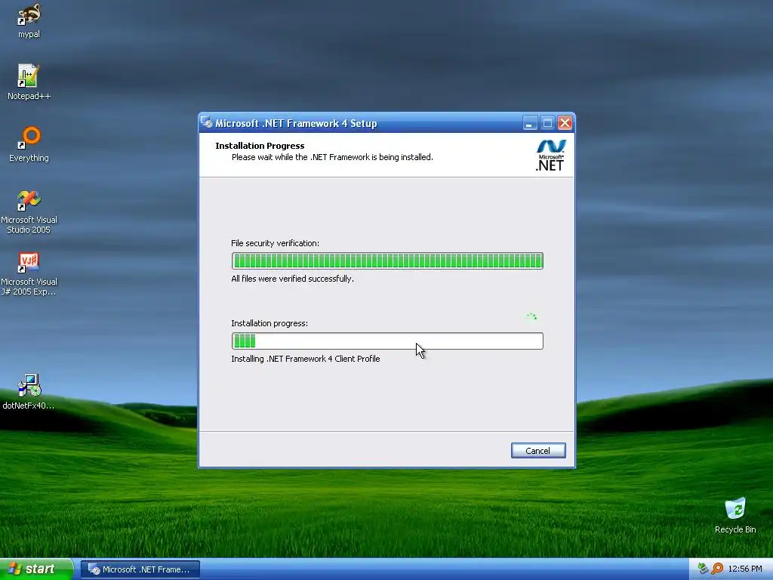Open the Windows start menu
This screenshot has width=773, height=580.
coord(36,569)
